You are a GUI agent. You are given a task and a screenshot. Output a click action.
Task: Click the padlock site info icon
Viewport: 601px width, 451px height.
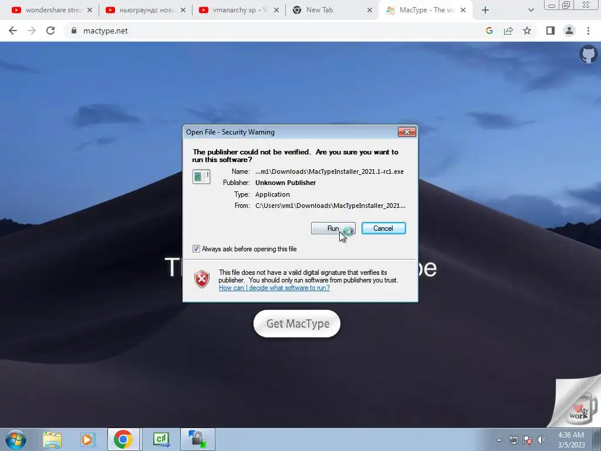click(x=74, y=31)
